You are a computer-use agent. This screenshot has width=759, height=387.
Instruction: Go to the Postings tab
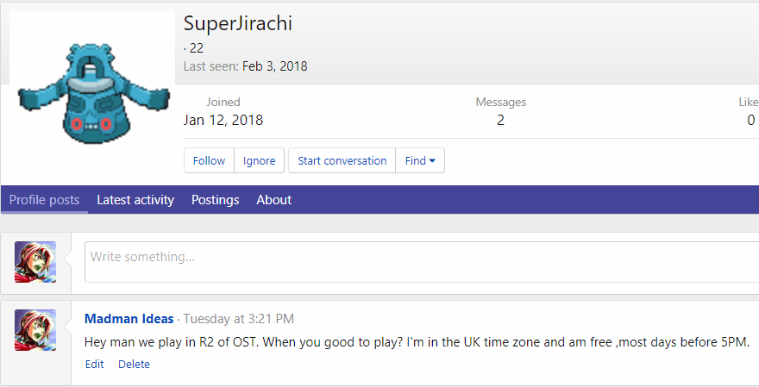[215, 200]
